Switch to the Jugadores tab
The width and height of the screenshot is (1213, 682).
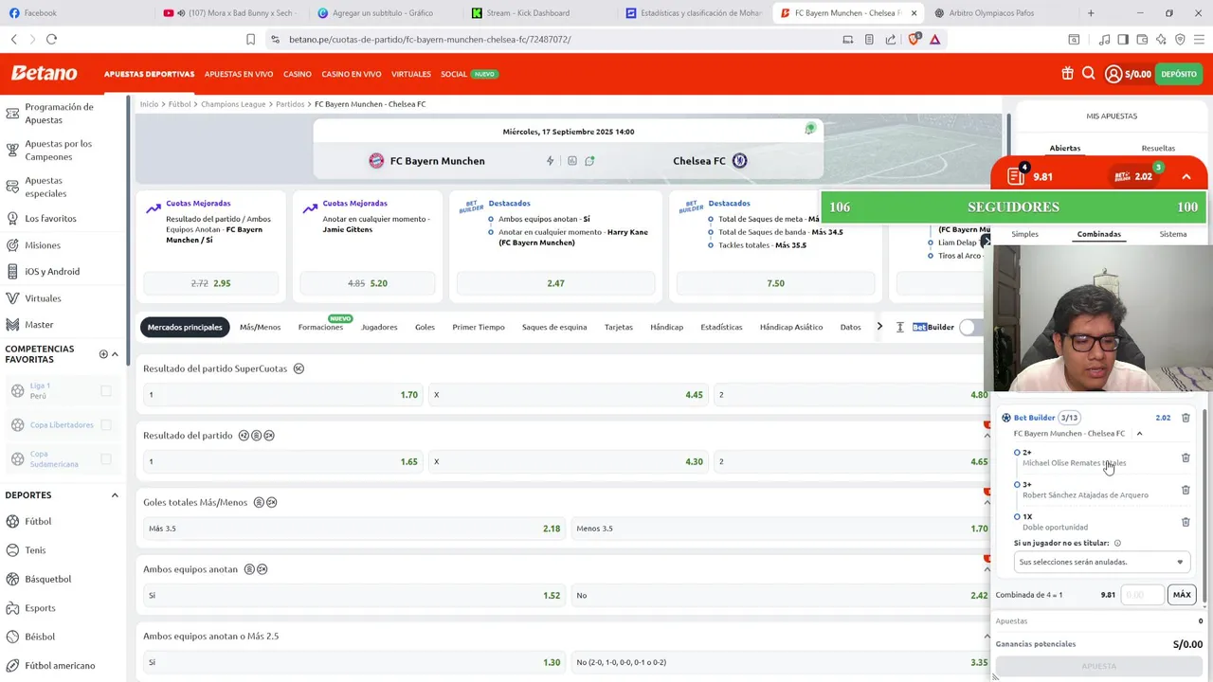pos(379,327)
